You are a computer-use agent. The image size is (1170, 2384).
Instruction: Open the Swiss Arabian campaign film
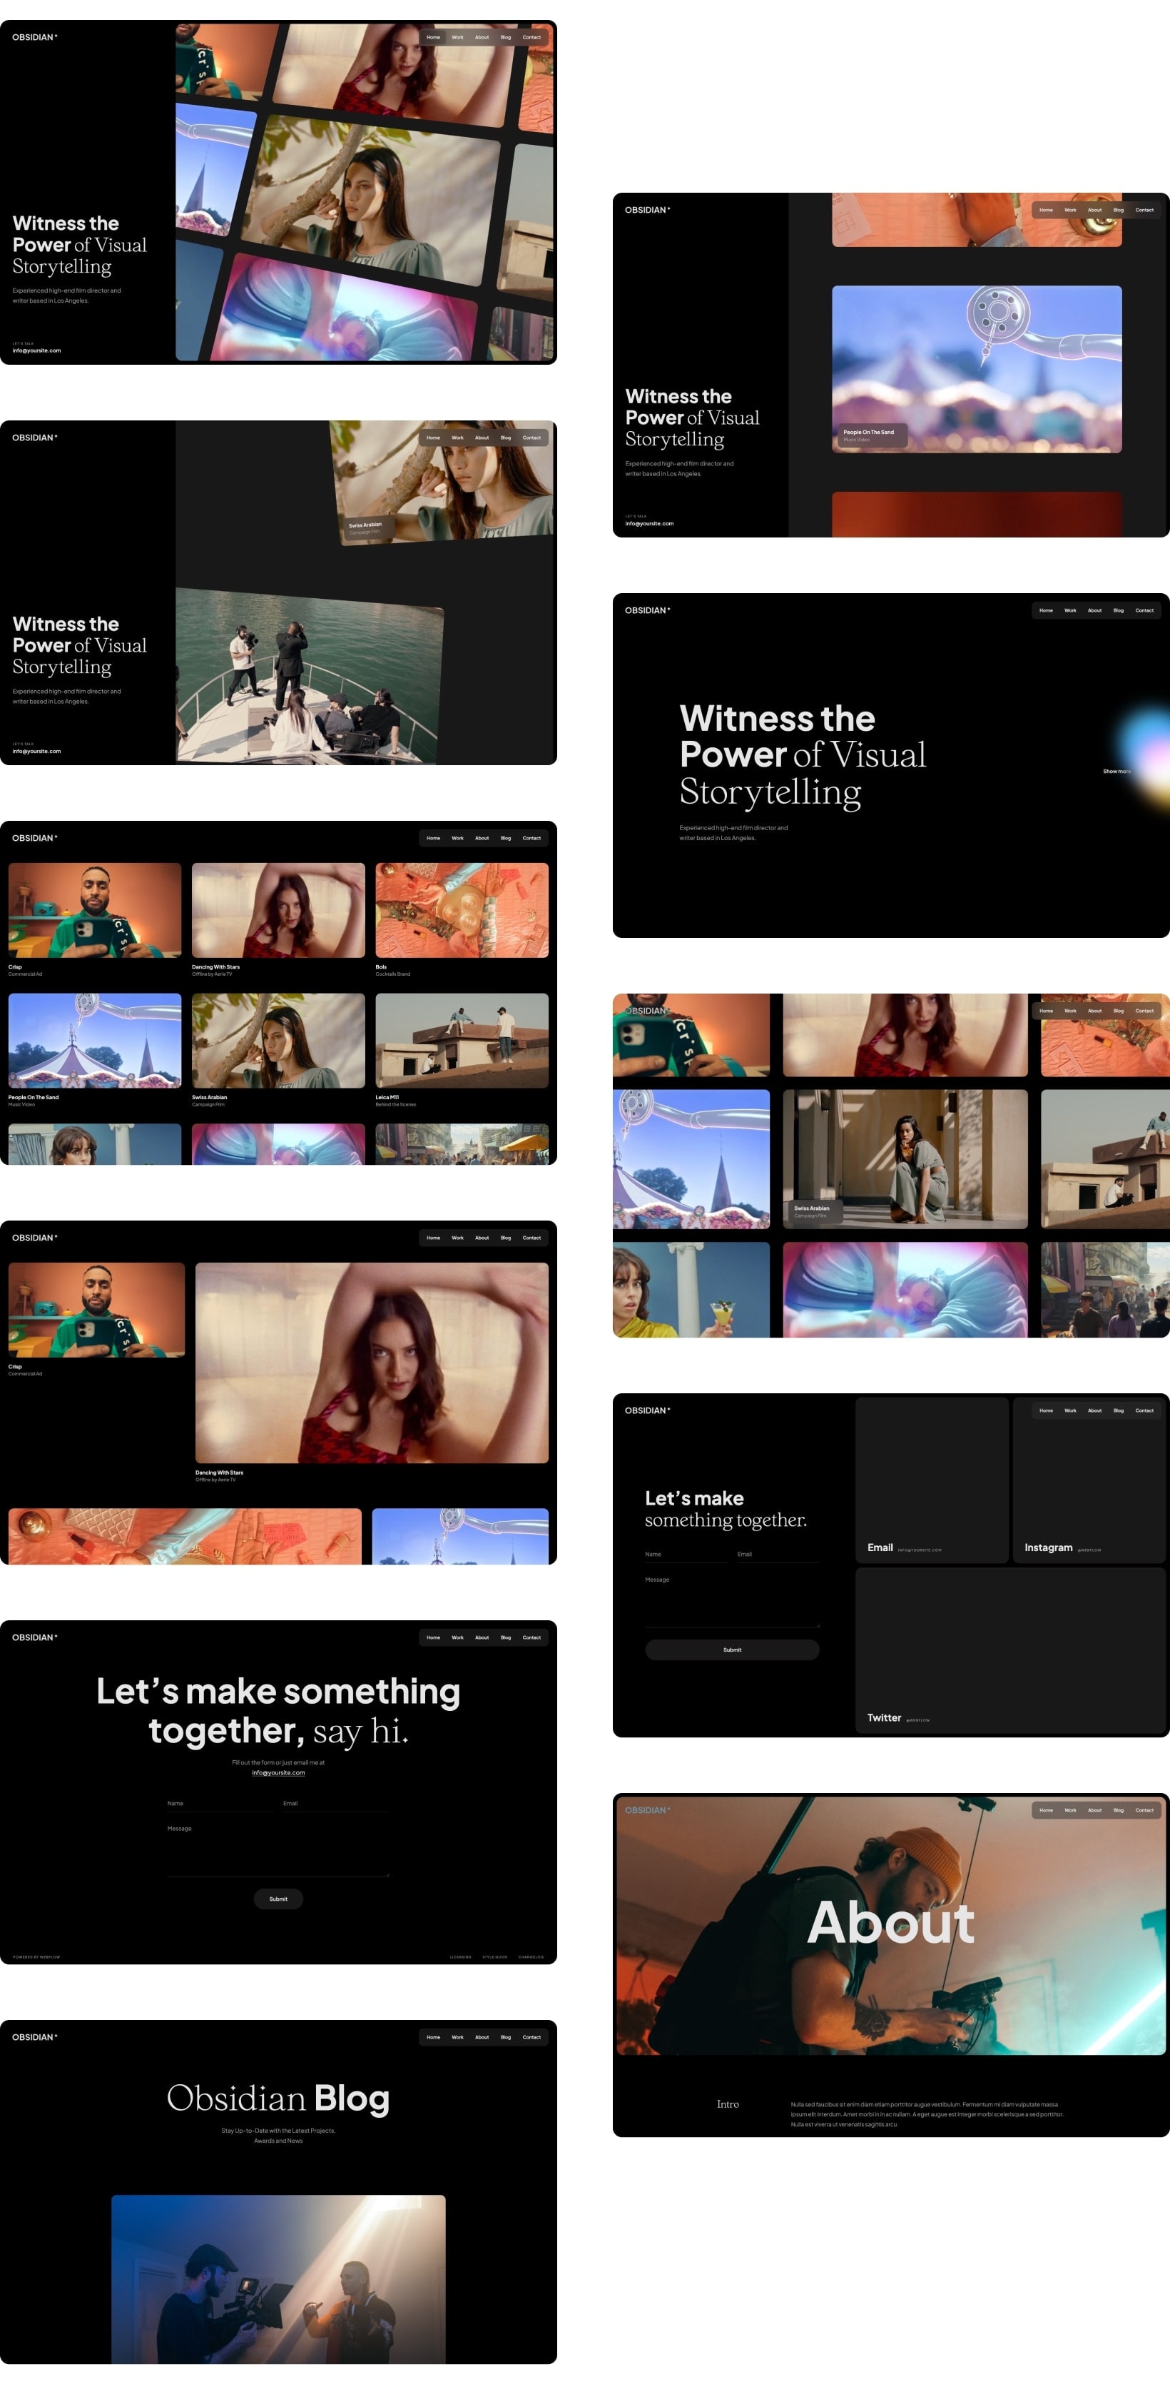[278, 1040]
